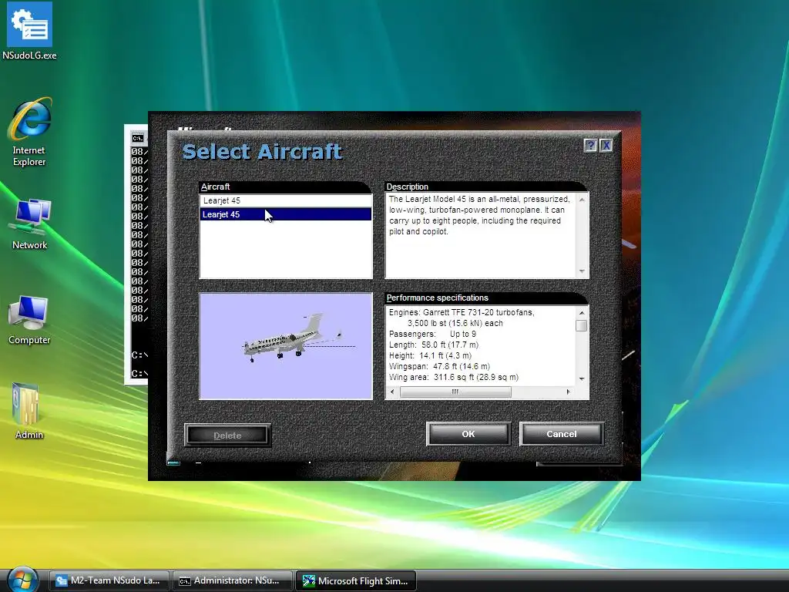Select the Computer desktop icon
The image size is (789, 592).
[x=29, y=320]
